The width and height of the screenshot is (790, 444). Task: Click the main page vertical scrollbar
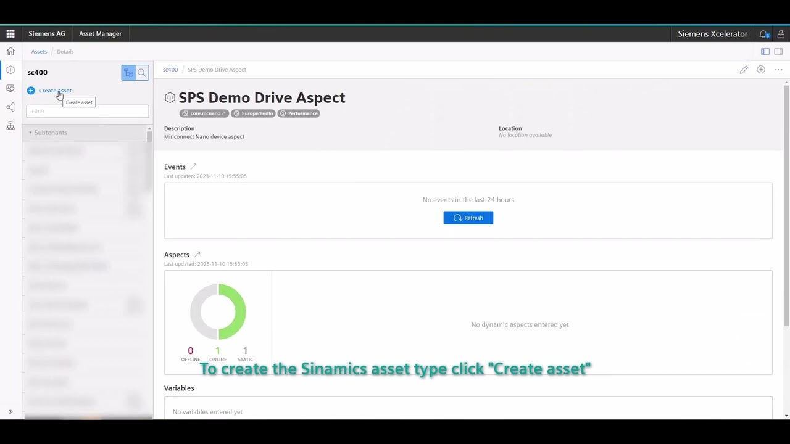point(786,207)
